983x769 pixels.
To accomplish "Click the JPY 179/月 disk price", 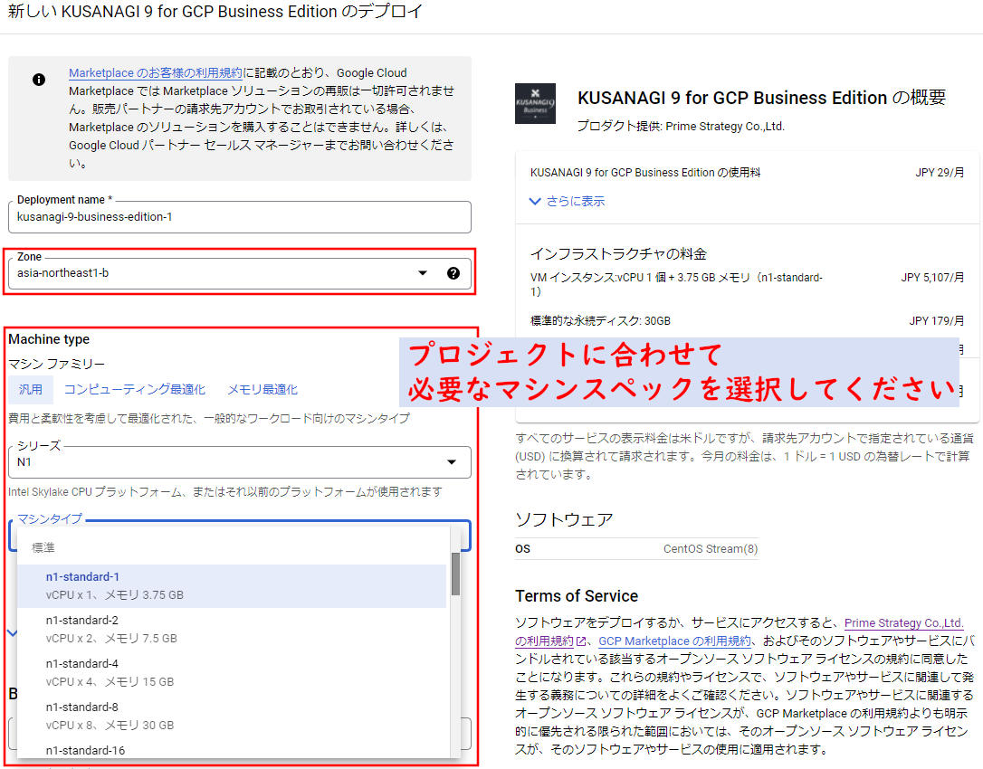I will (937, 321).
